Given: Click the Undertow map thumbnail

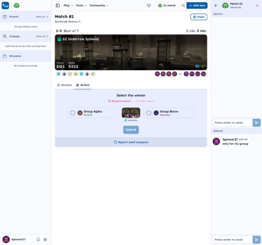Looking at the screenshot, I should tap(131, 113).
